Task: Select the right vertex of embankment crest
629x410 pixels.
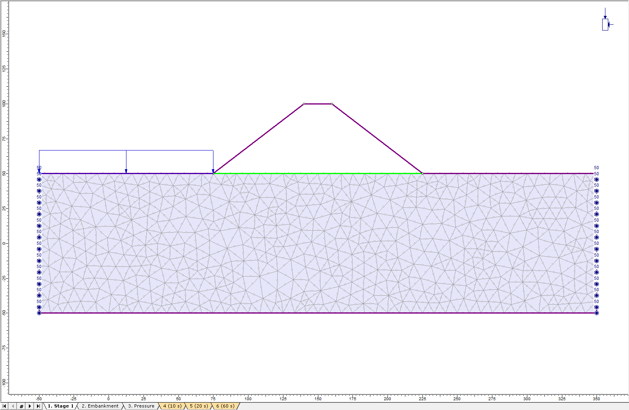Action: coord(332,104)
